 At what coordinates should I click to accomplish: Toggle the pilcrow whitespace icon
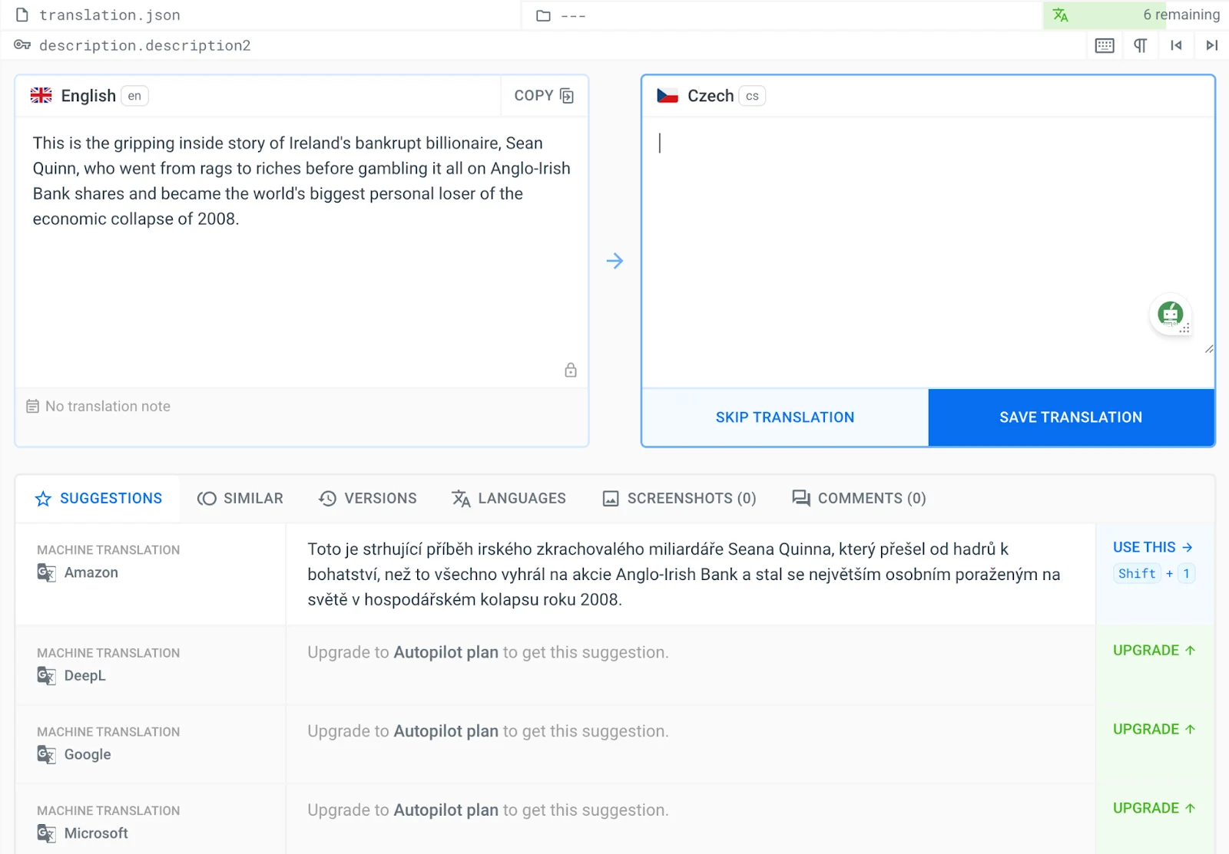pyautogui.click(x=1141, y=45)
